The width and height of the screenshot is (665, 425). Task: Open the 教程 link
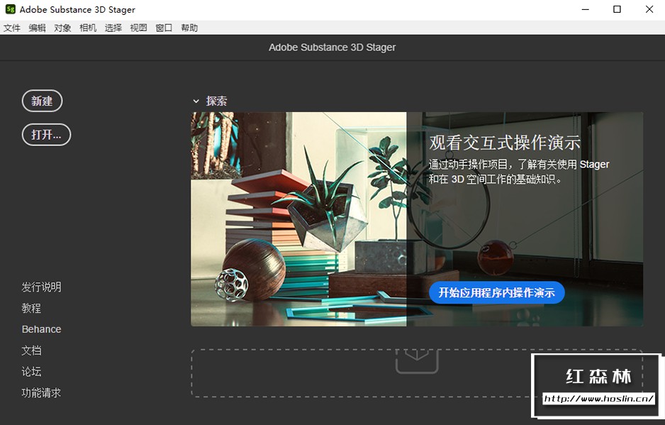[31, 308]
